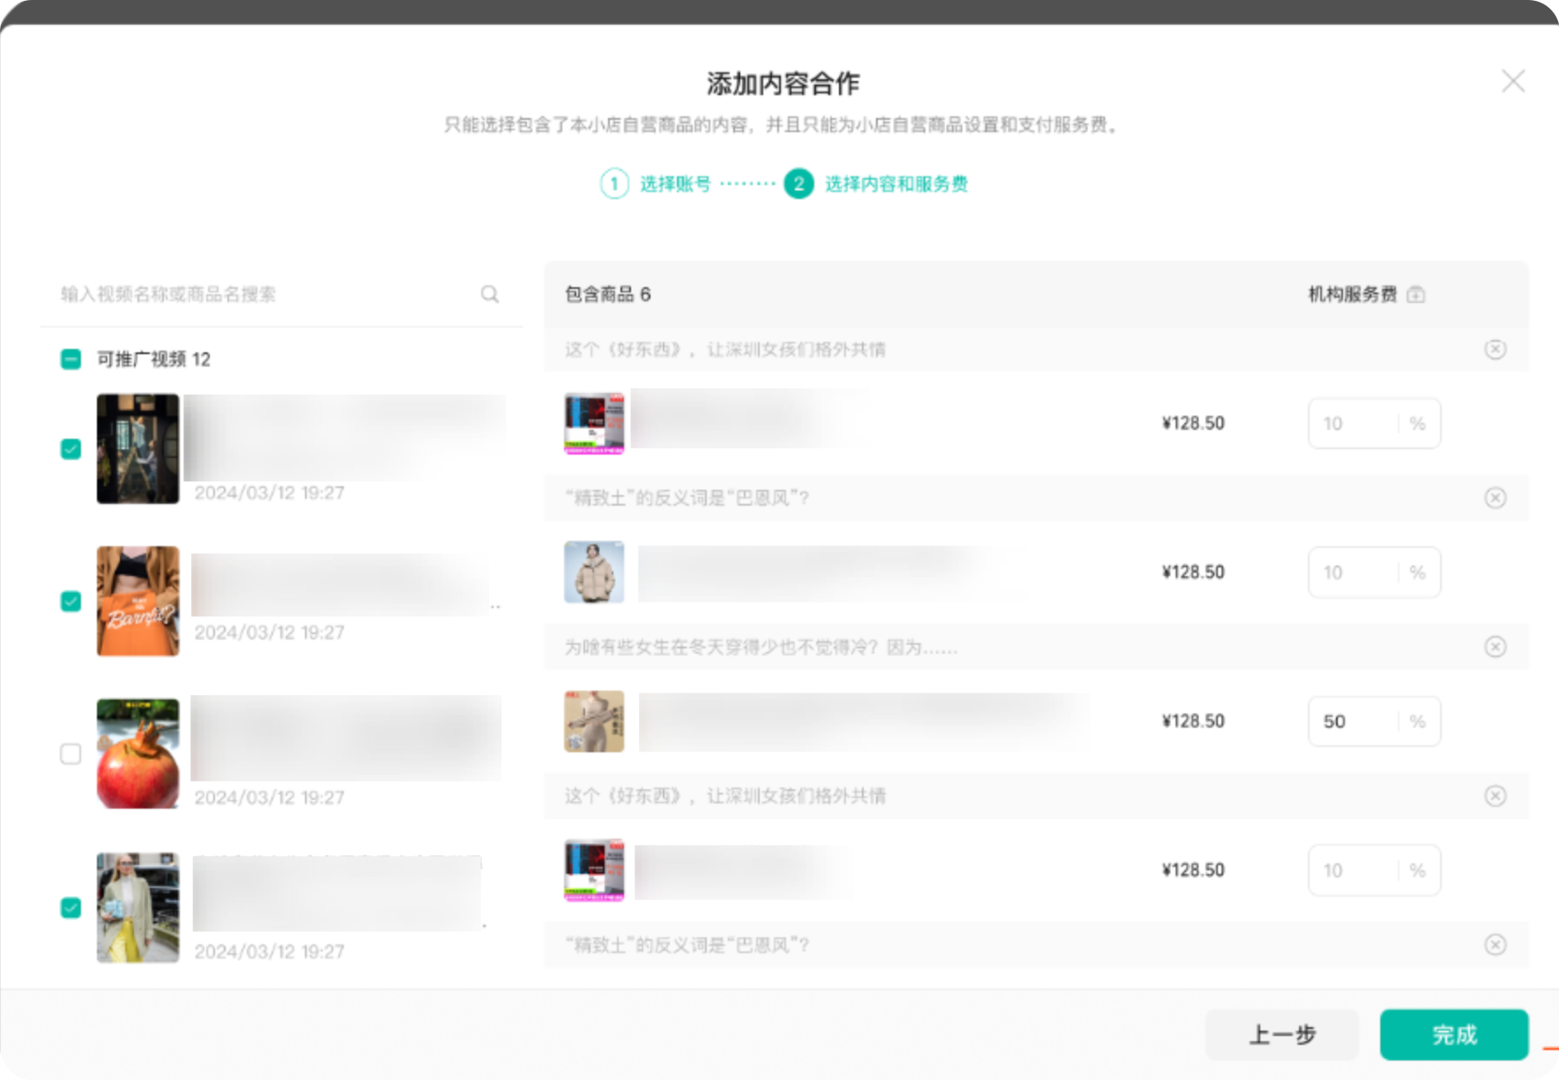Viewport: 1559px width, 1080px height.
Task: Click the search magnifier icon
Action: coord(489,294)
